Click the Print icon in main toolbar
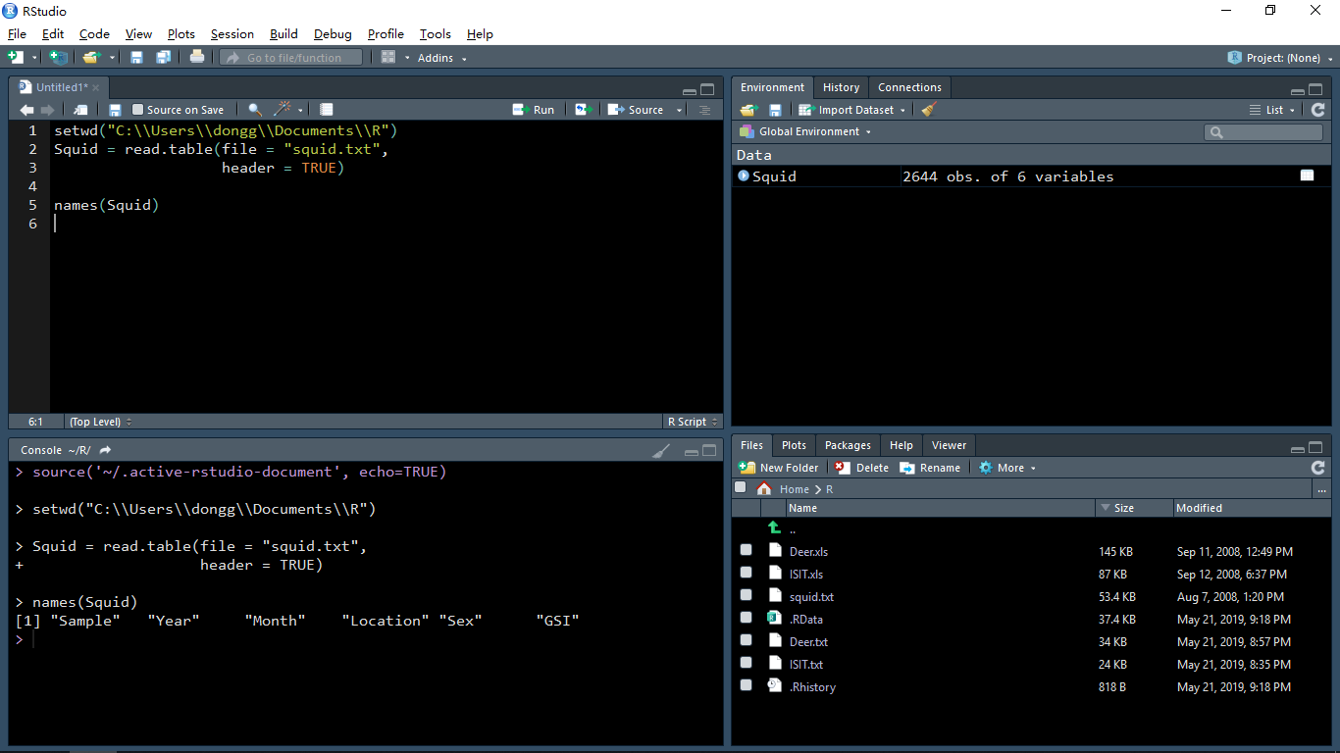 pyautogui.click(x=197, y=57)
